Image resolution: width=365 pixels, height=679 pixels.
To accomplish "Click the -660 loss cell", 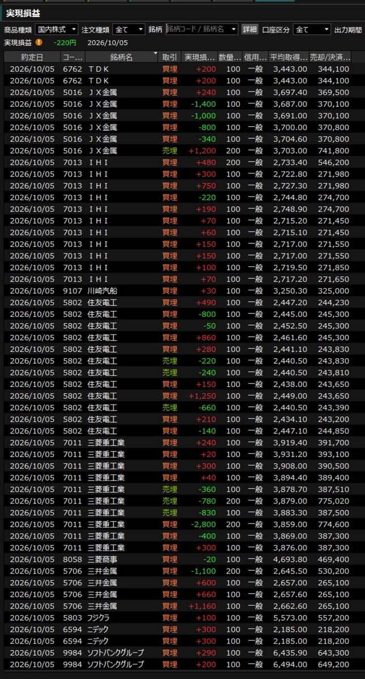I will (x=207, y=407).
